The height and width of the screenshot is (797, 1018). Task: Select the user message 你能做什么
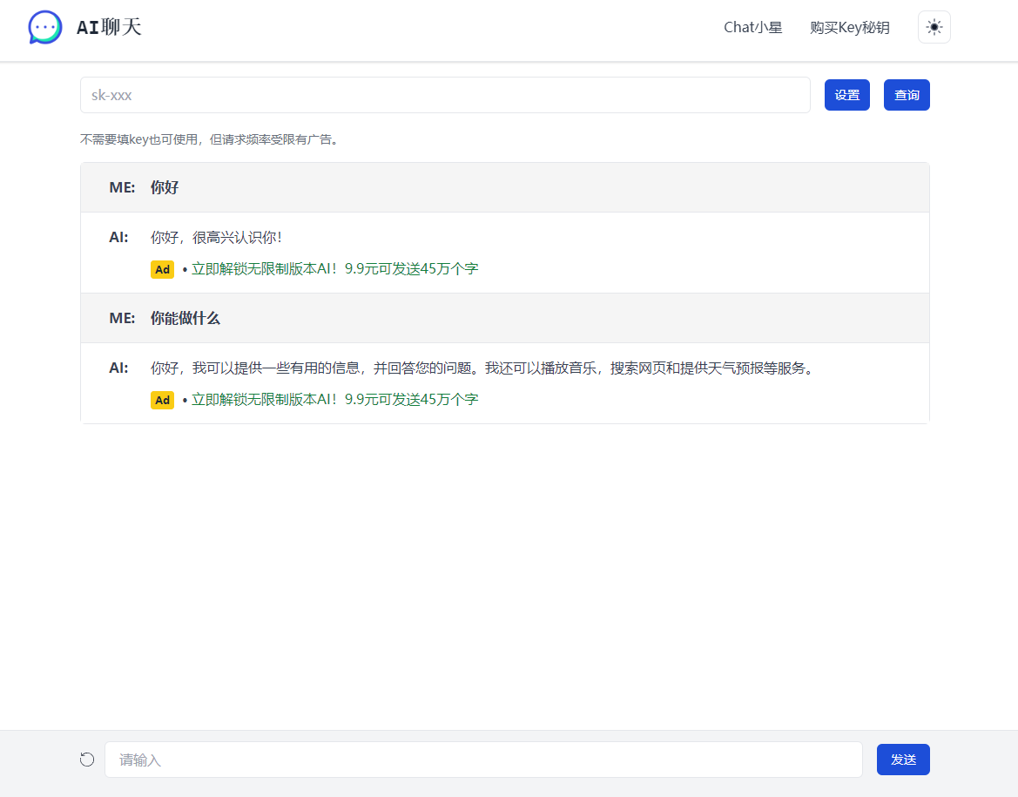click(x=185, y=318)
